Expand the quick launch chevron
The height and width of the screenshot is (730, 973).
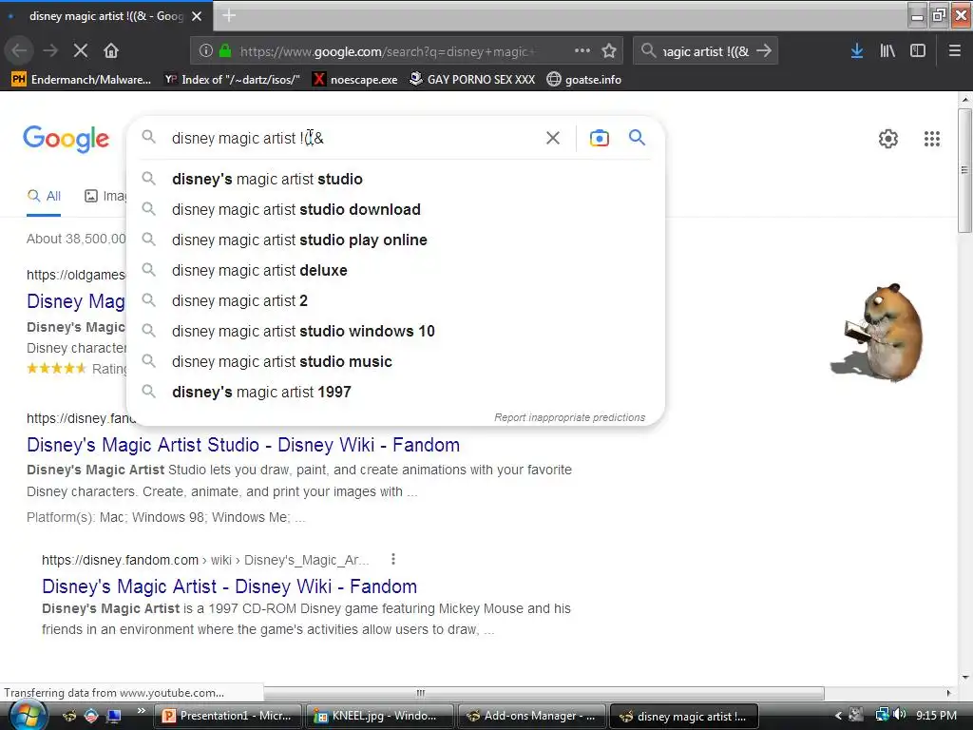(x=142, y=711)
